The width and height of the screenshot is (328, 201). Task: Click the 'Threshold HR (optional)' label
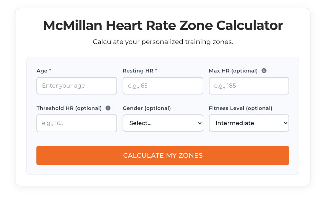point(69,108)
